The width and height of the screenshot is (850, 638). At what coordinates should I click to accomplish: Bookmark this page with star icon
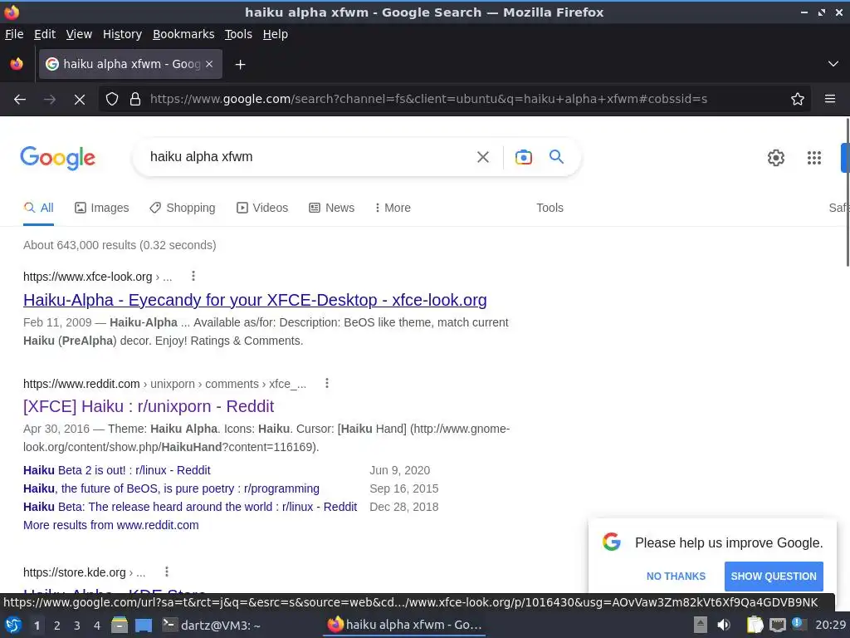click(x=798, y=100)
